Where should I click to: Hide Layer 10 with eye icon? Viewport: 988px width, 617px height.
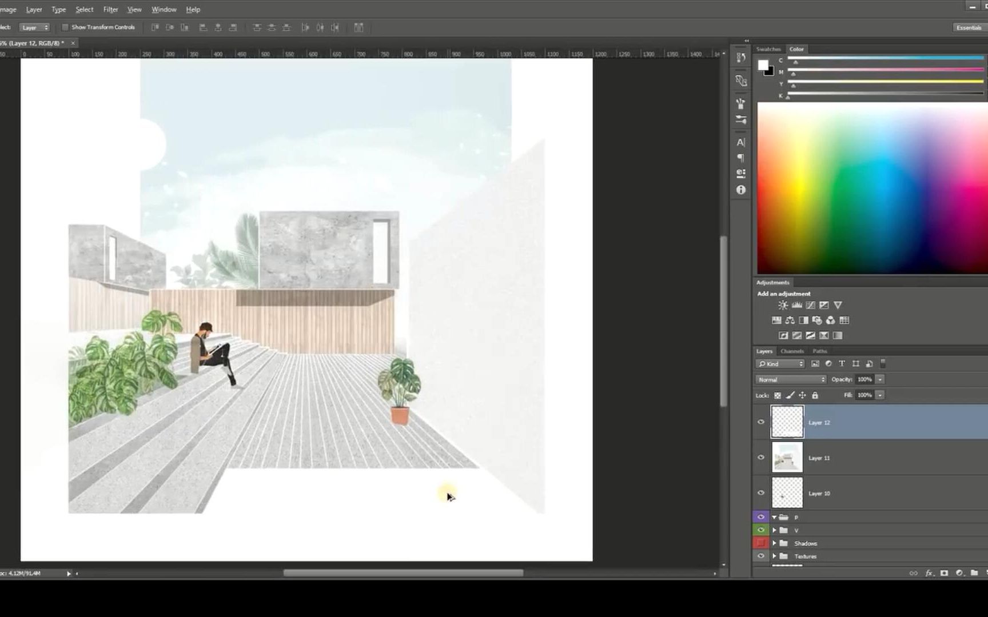pyautogui.click(x=761, y=493)
